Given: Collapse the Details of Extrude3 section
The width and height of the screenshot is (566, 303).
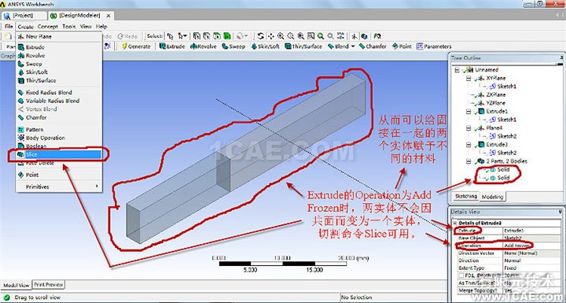Looking at the screenshot, I should (x=455, y=223).
